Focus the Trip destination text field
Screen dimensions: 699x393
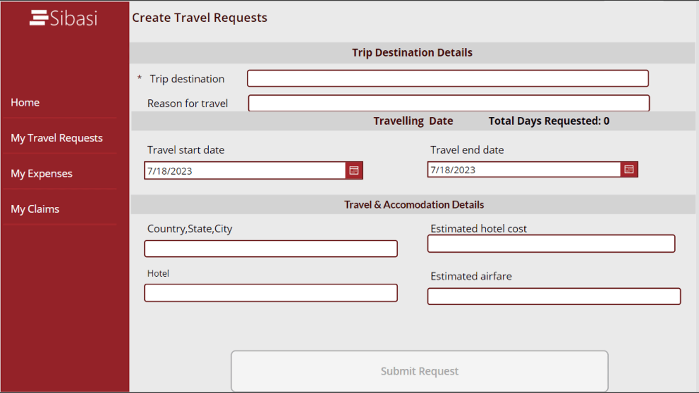pyautogui.click(x=447, y=79)
